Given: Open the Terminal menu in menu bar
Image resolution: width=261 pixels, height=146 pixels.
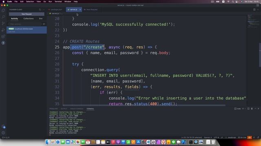Looking at the screenshot, I should click(x=58, y=2).
